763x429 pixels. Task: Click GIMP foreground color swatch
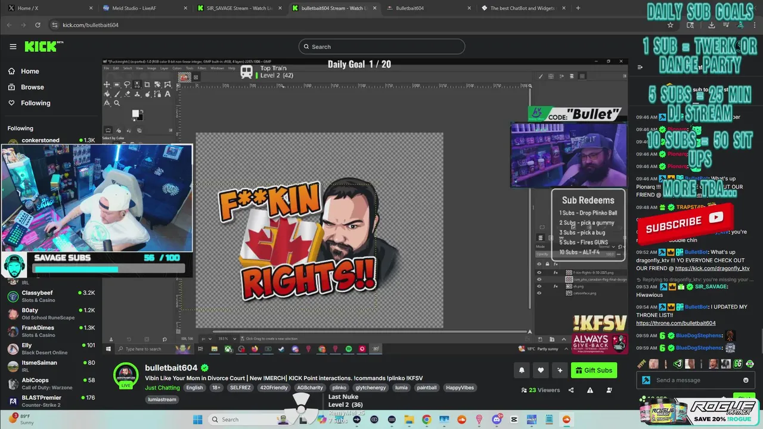135,113
